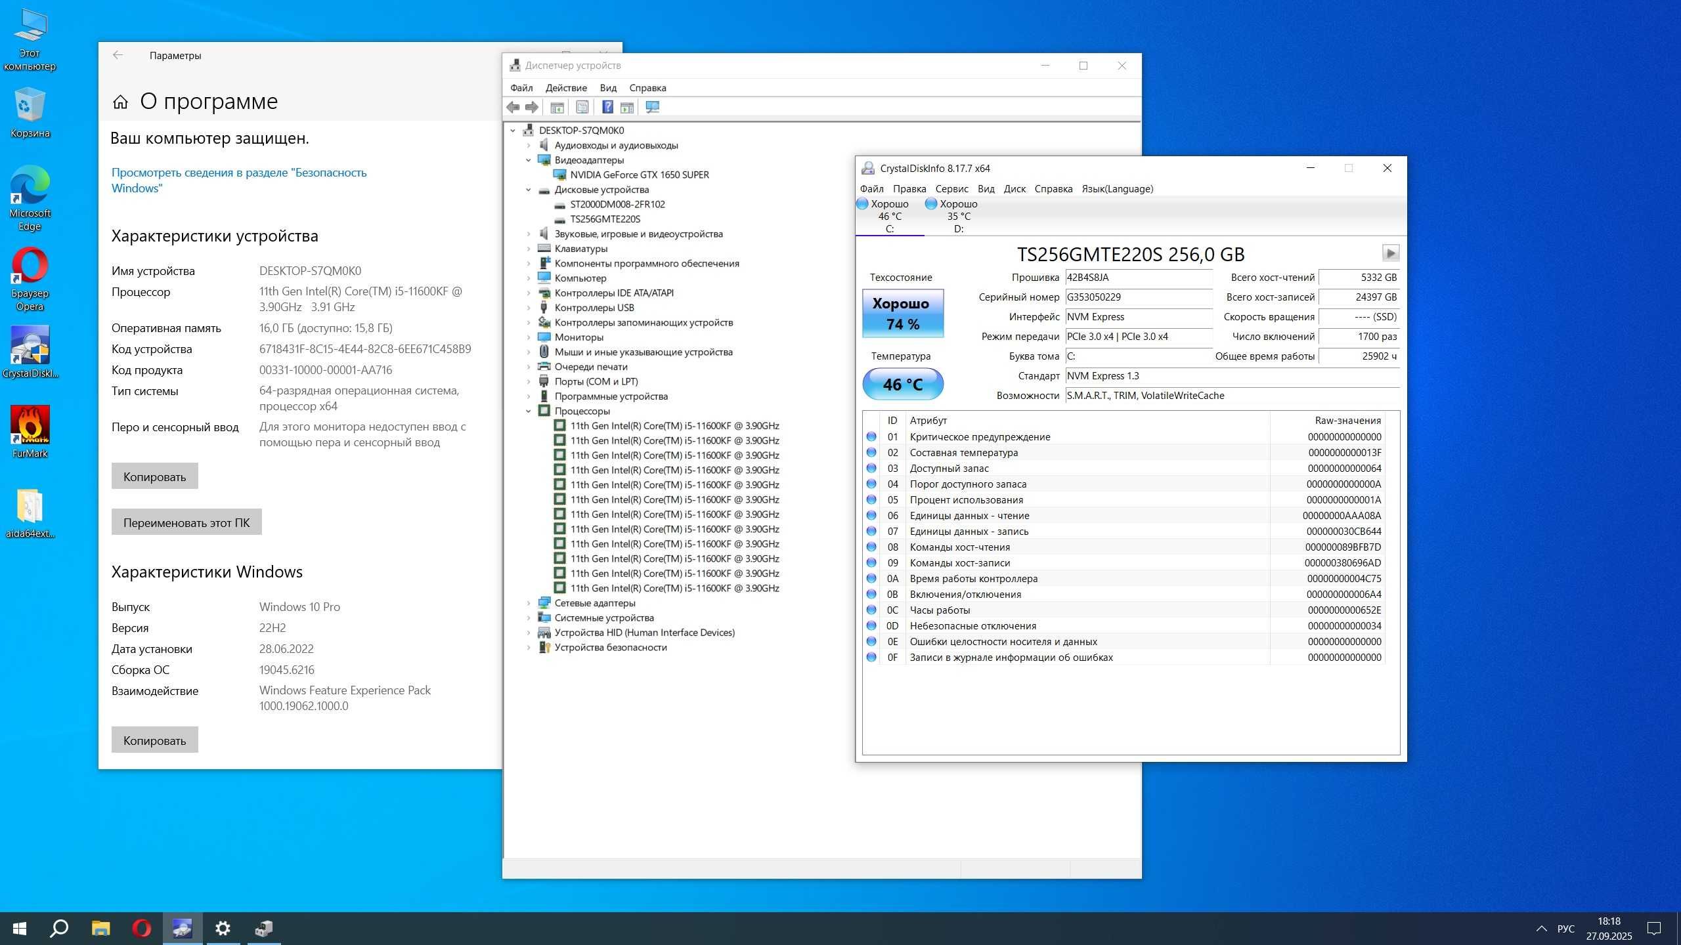1681x945 pixels.
Task: Click the forward arrow in Device Manager toolbar
Action: pos(532,107)
